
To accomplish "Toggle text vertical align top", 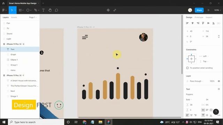I will [x=203, y=115].
